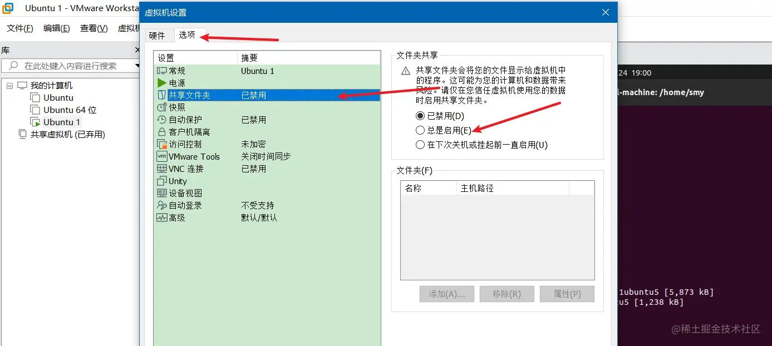Click the 关闭时间同步 summary cell
Image resolution: width=772 pixels, height=346 pixels.
[266, 157]
